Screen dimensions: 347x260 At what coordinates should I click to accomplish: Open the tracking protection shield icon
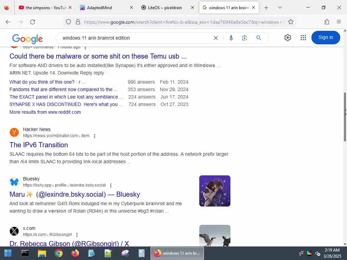point(68,22)
